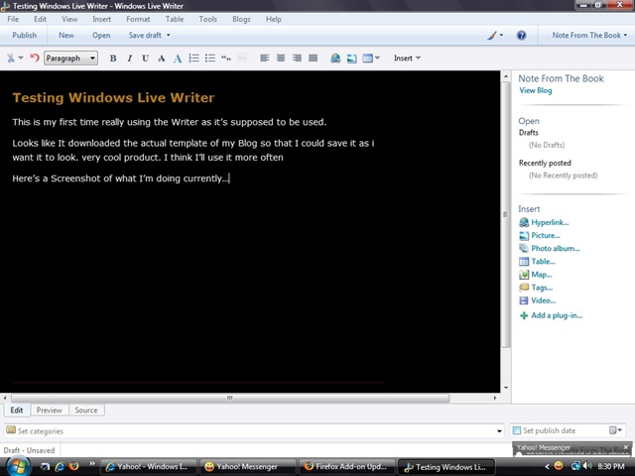Switch to the Source tab
635x476 pixels.
point(86,410)
